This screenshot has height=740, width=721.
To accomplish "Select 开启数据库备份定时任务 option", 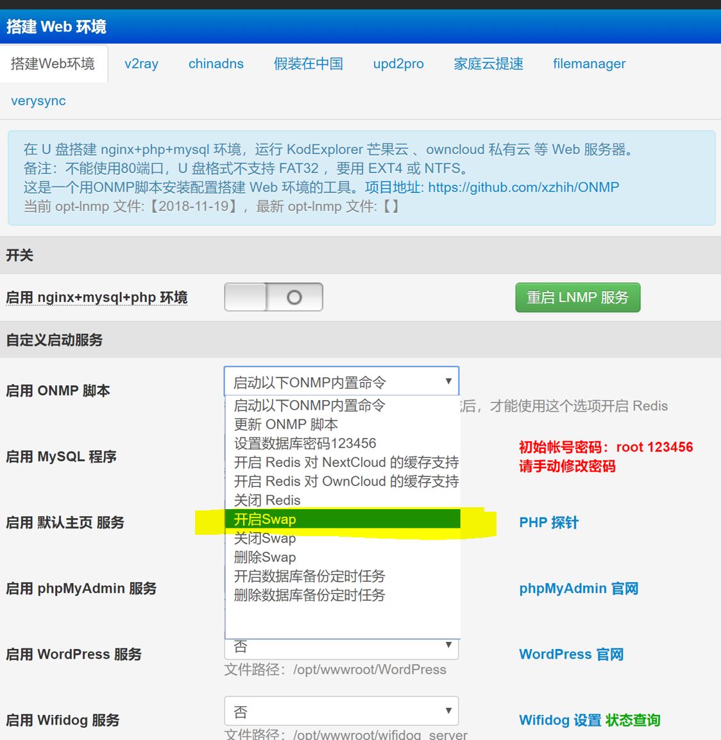I will click(x=310, y=576).
